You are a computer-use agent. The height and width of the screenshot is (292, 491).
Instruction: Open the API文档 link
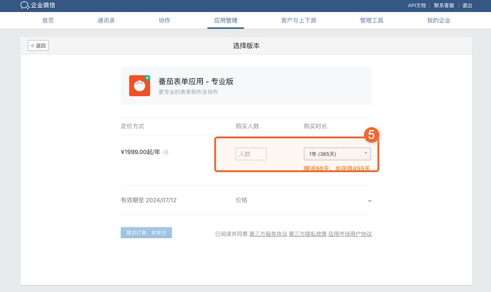pos(417,5)
